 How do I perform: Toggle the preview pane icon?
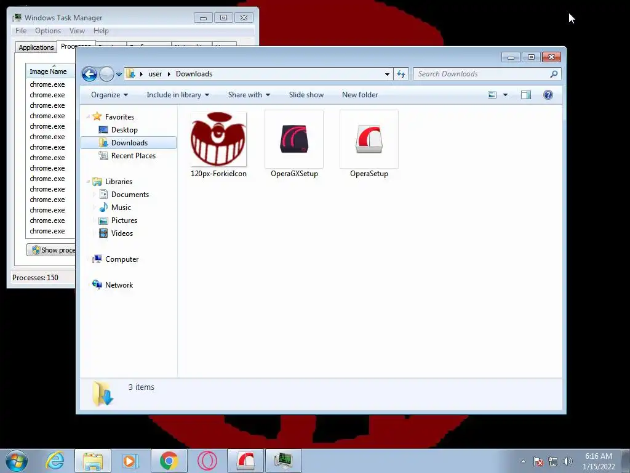point(526,95)
